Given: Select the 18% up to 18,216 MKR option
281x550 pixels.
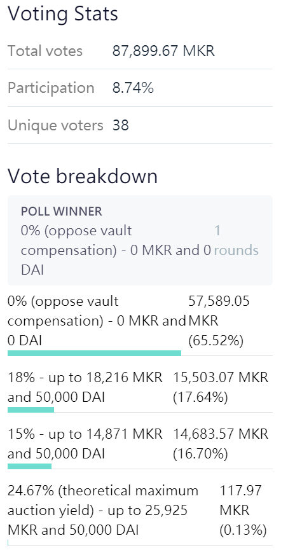Looking at the screenshot, I should 85,387.
